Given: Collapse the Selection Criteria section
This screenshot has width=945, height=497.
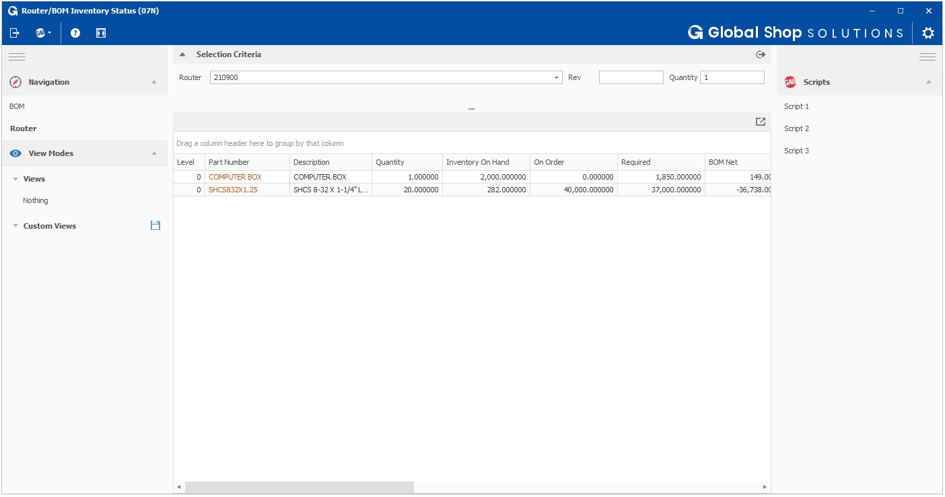Looking at the screenshot, I should [x=182, y=54].
